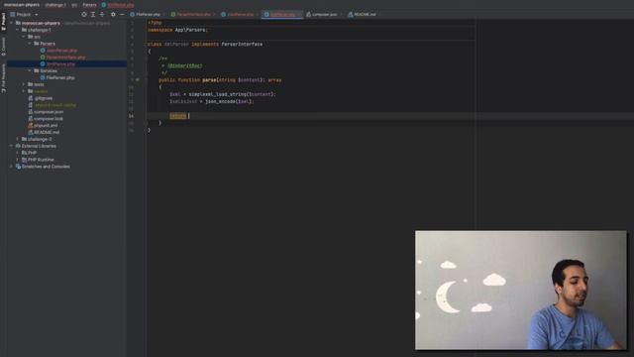Click the src breadcrumb in navigation bar
This screenshot has width=634, height=357.
[74, 5]
